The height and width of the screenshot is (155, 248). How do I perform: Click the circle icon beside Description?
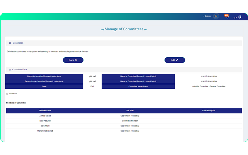(10, 43)
